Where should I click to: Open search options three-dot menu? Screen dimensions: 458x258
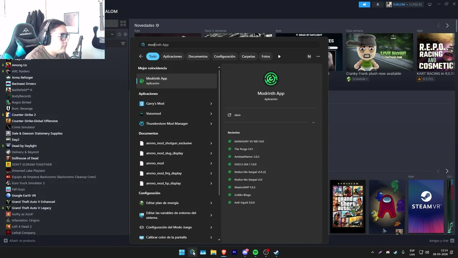(318, 56)
